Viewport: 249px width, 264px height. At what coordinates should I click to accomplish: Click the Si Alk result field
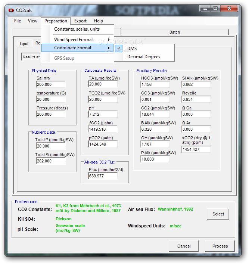tap(196, 84)
